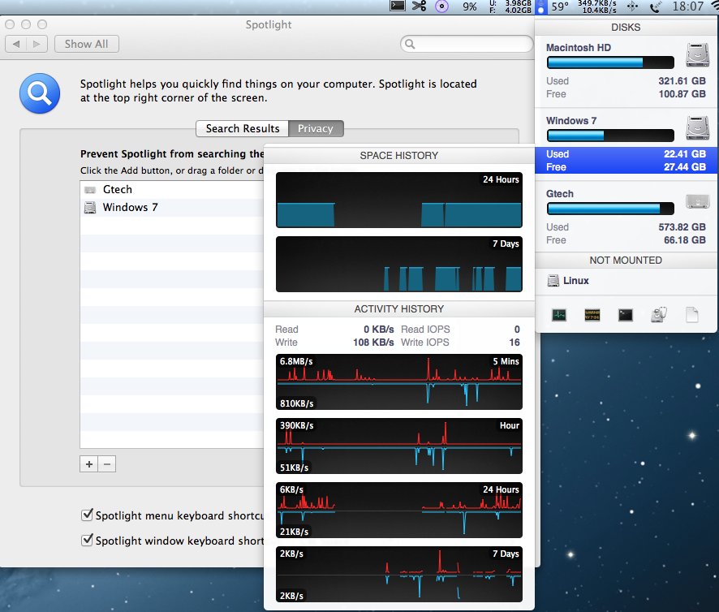
Task: Click the 5 Mins activity history graph
Action: 399,381
